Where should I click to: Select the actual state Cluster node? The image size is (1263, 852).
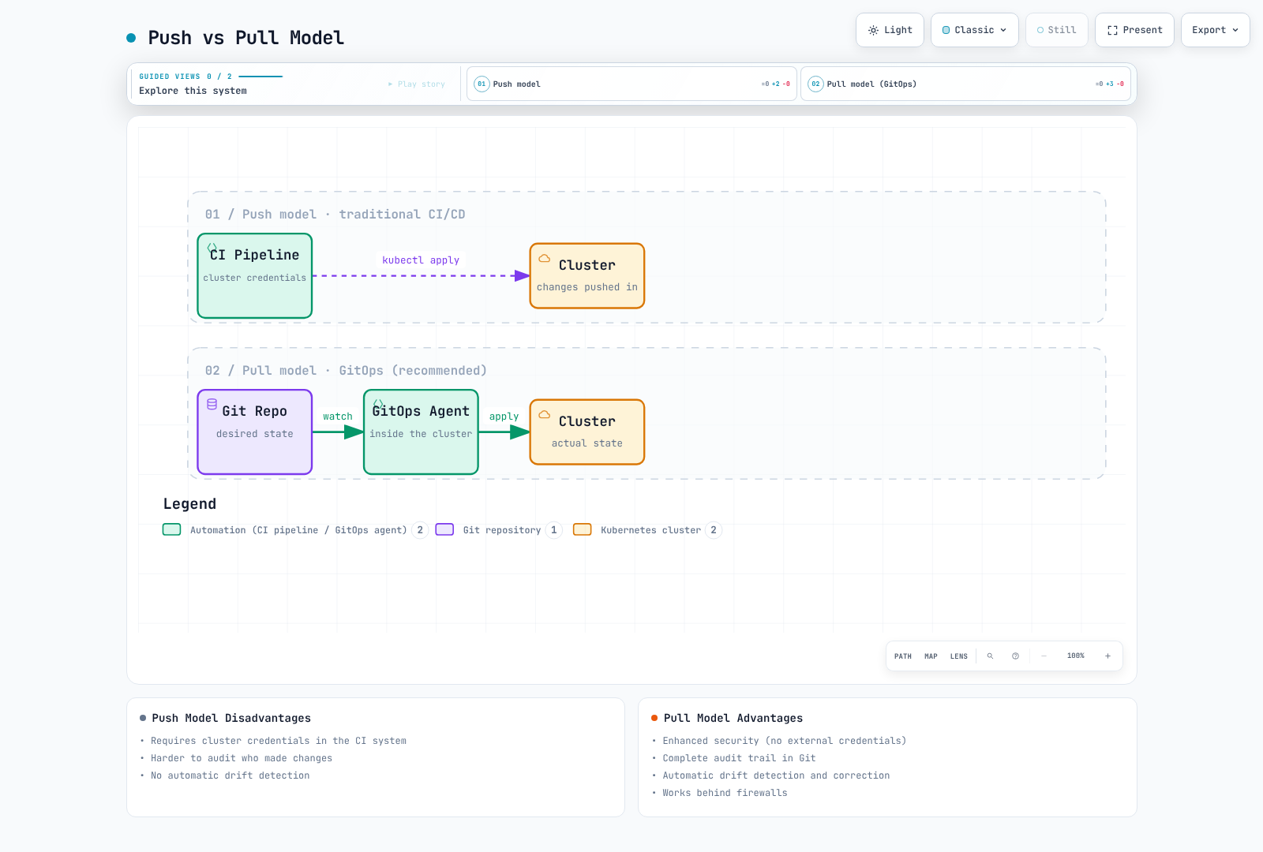(587, 432)
